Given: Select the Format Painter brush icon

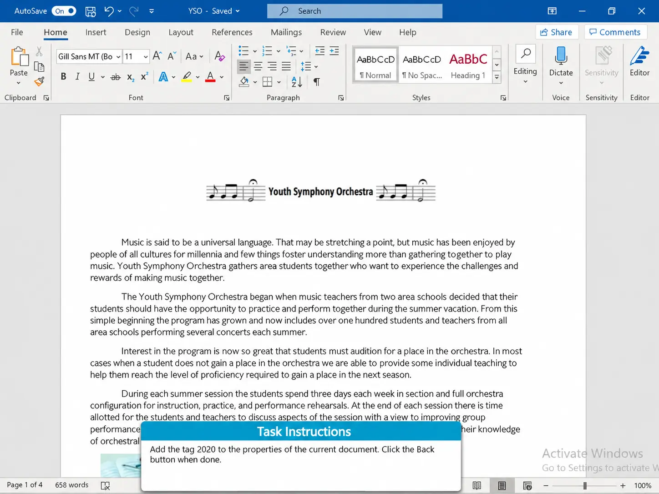Looking at the screenshot, I should pos(40,81).
